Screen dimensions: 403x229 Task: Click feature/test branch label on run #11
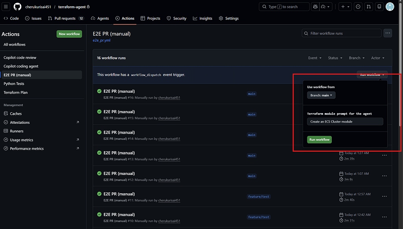259,196
